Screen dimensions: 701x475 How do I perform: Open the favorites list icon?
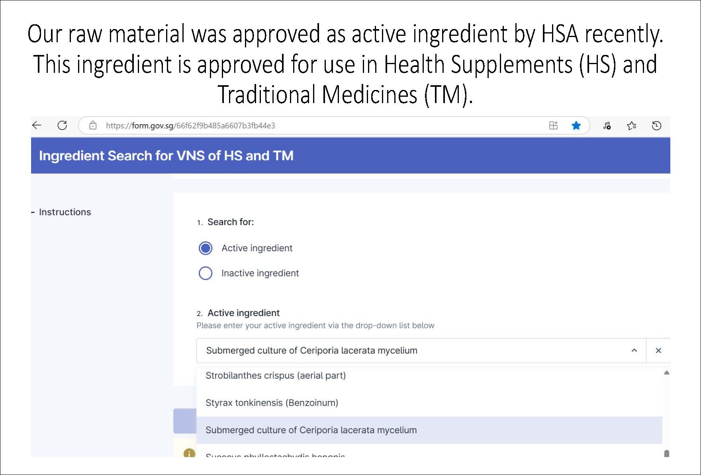click(631, 126)
